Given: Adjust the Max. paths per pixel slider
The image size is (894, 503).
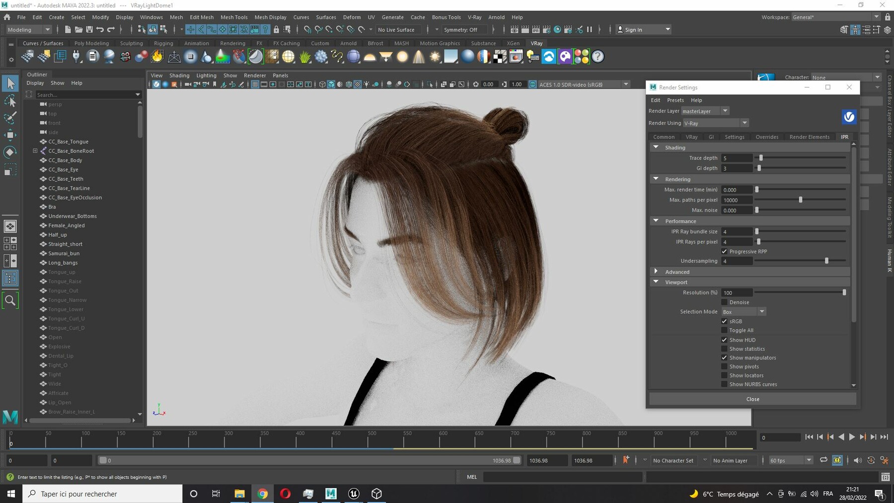Looking at the screenshot, I should (x=800, y=200).
